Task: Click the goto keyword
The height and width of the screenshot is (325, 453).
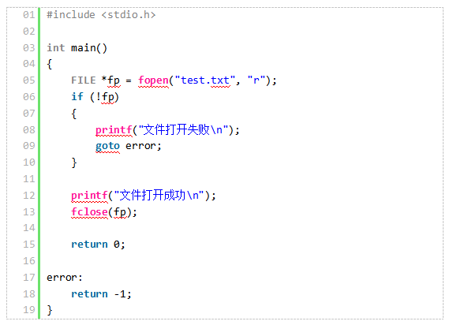Action: coord(107,146)
